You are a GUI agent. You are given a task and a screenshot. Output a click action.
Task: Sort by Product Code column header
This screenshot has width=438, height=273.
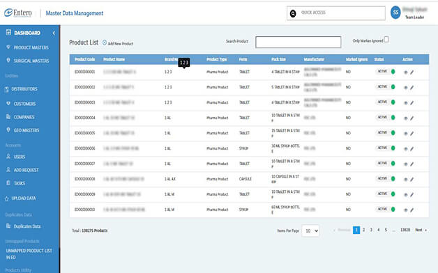[84, 59]
